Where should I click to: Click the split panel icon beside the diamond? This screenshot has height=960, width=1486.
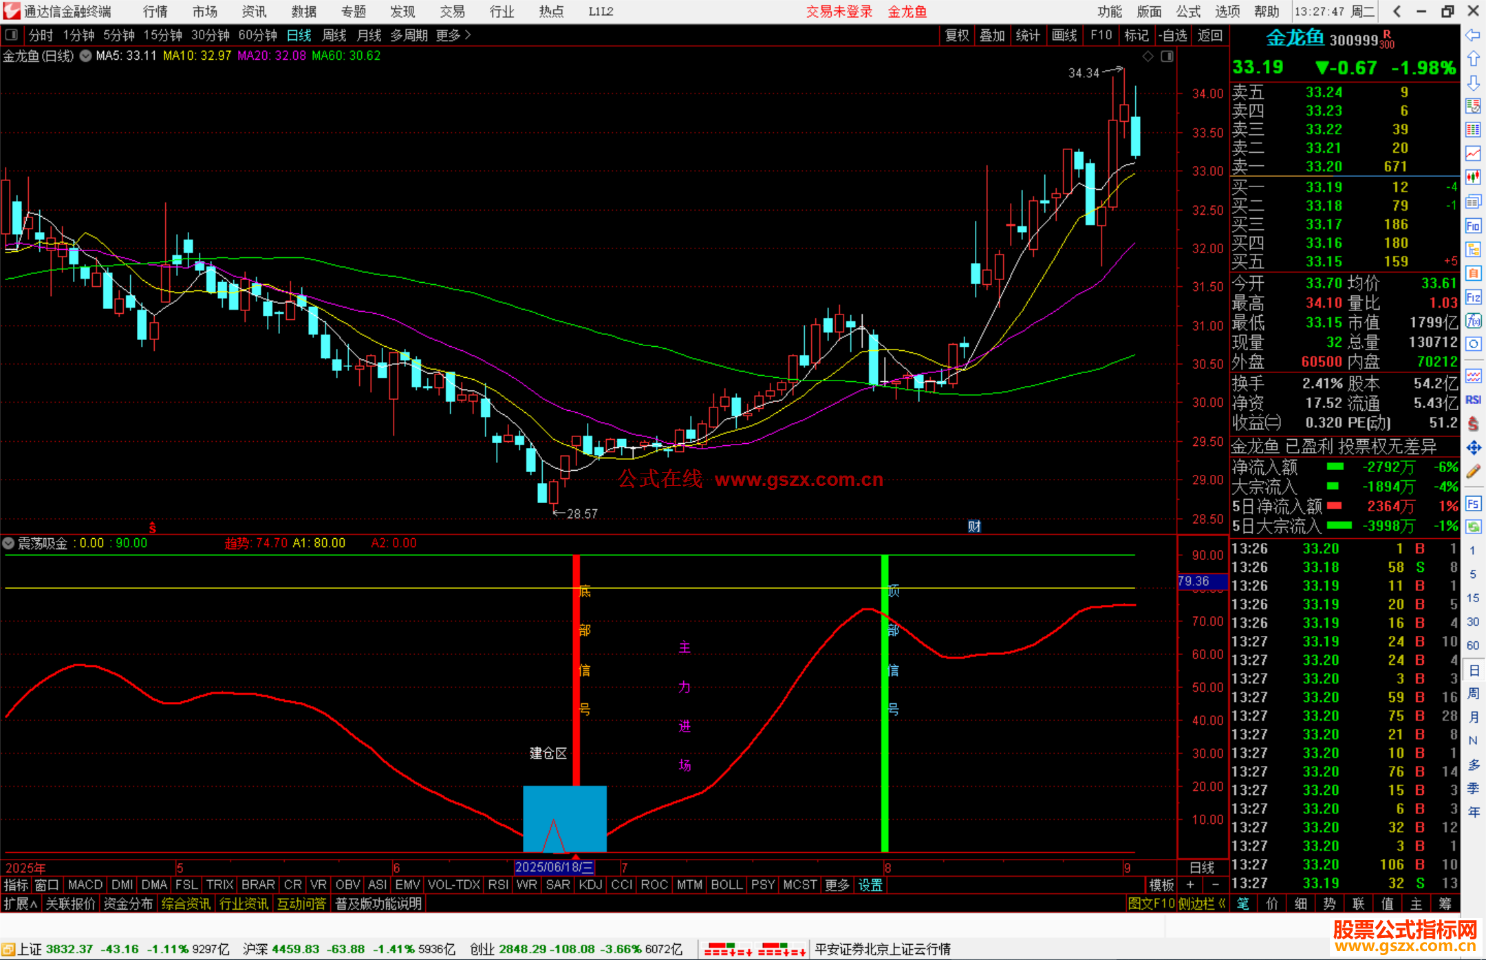[x=1167, y=56]
